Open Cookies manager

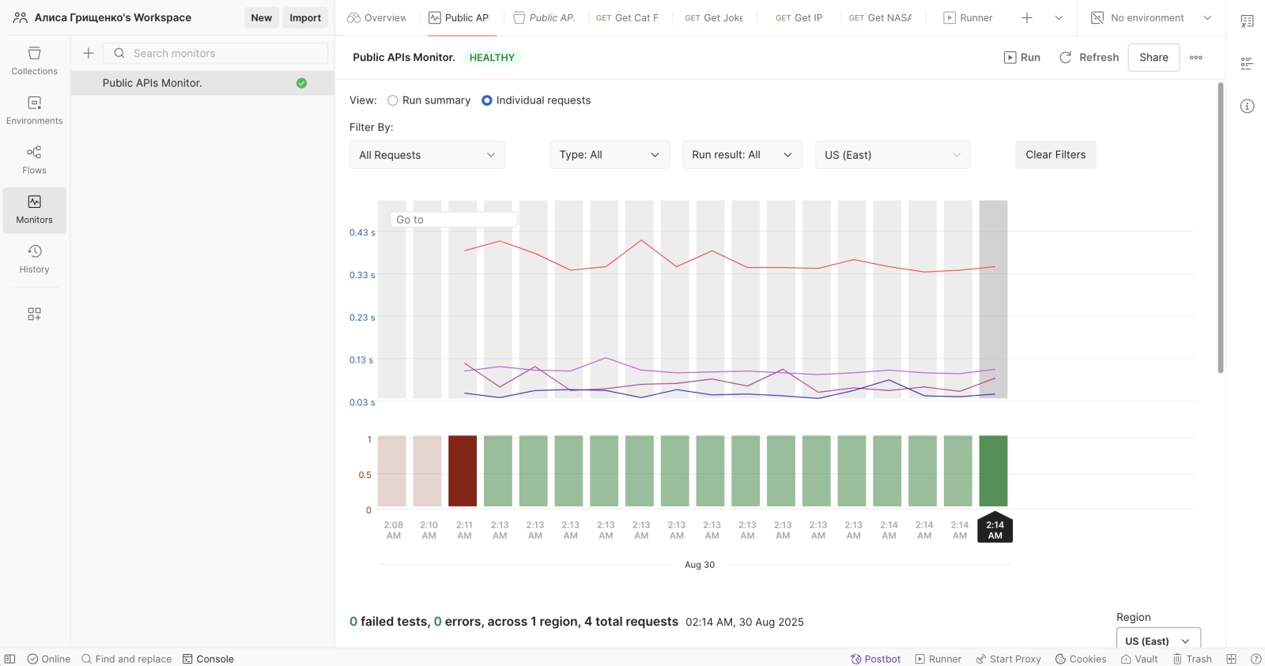1080,659
